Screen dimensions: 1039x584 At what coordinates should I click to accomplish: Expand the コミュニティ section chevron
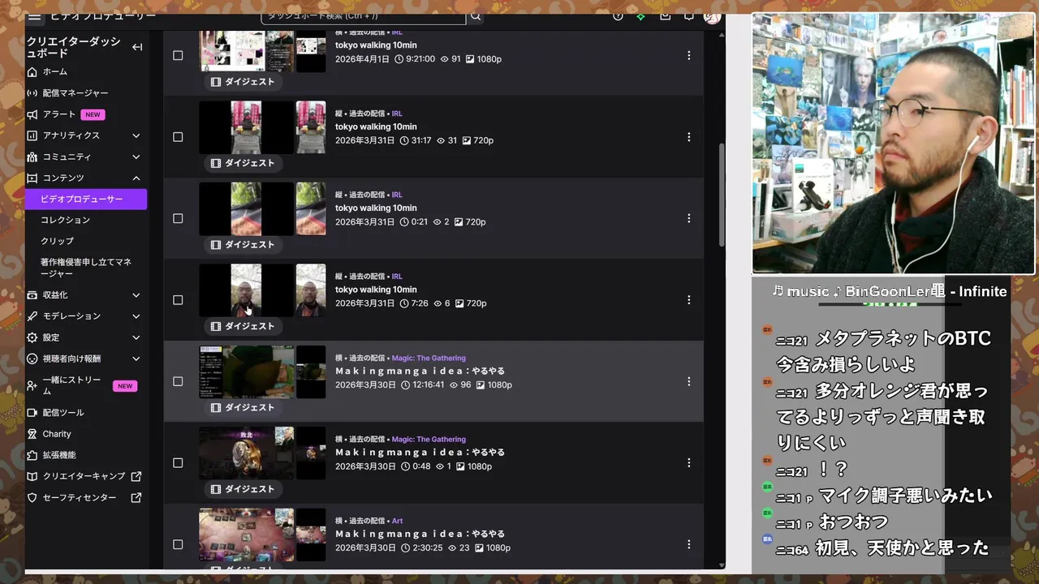tap(136, 157)
